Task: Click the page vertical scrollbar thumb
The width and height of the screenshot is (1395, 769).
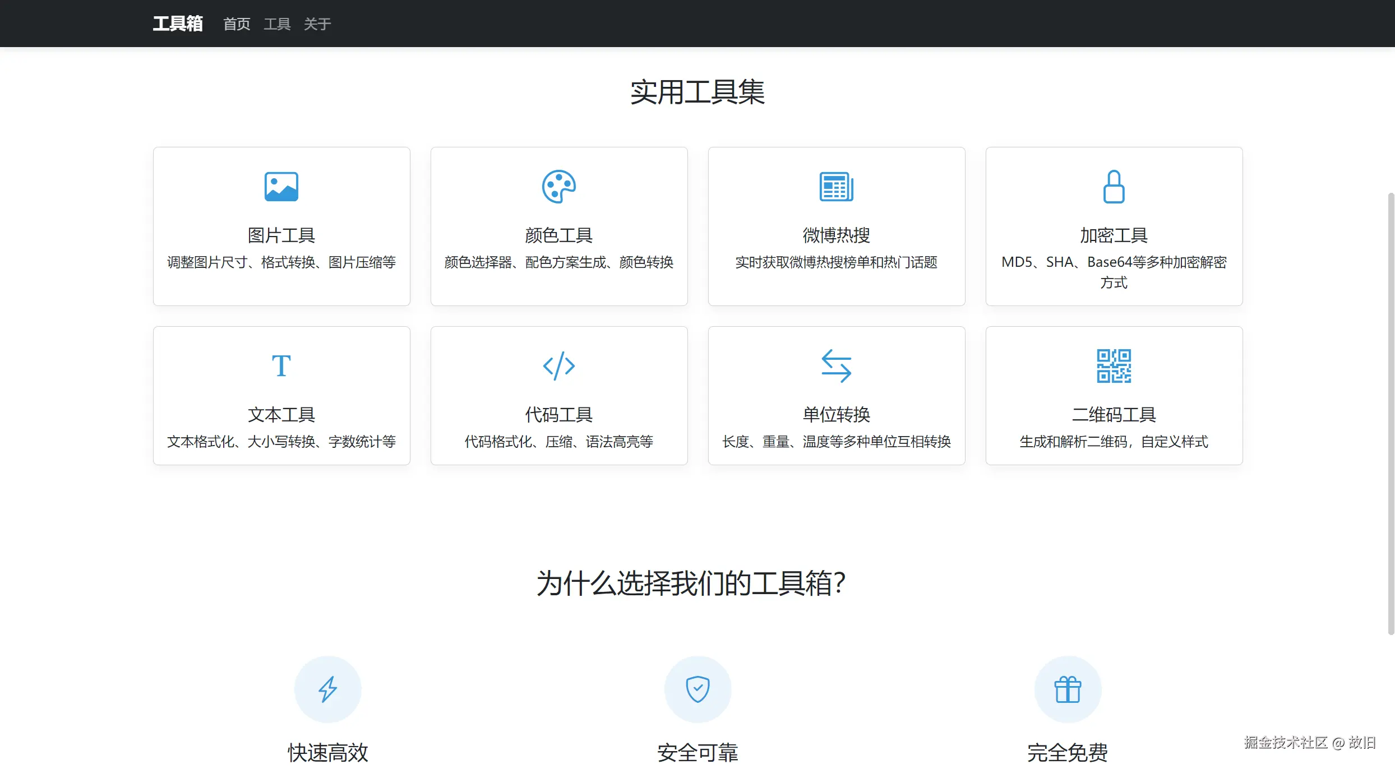Action: point(1391,414)
